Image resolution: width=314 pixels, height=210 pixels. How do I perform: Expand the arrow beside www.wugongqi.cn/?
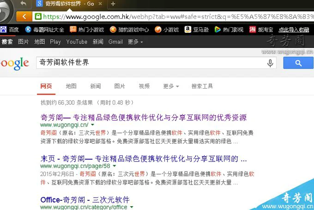click(92, 125)
